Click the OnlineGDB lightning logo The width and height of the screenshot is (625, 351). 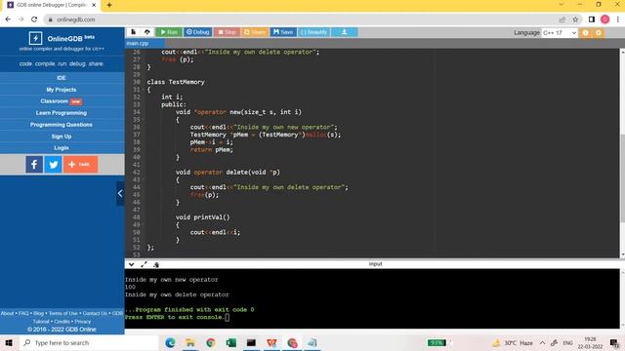pyautogui.click(x=35, y=38)
